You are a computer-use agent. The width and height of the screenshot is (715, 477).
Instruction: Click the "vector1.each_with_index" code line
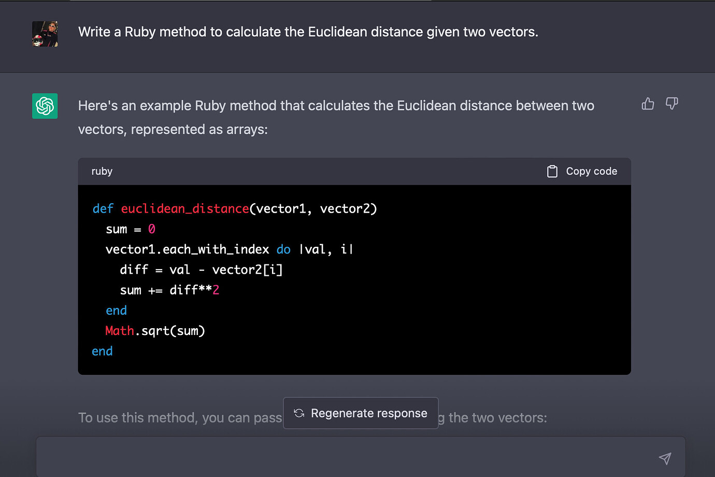pos(229,249)
